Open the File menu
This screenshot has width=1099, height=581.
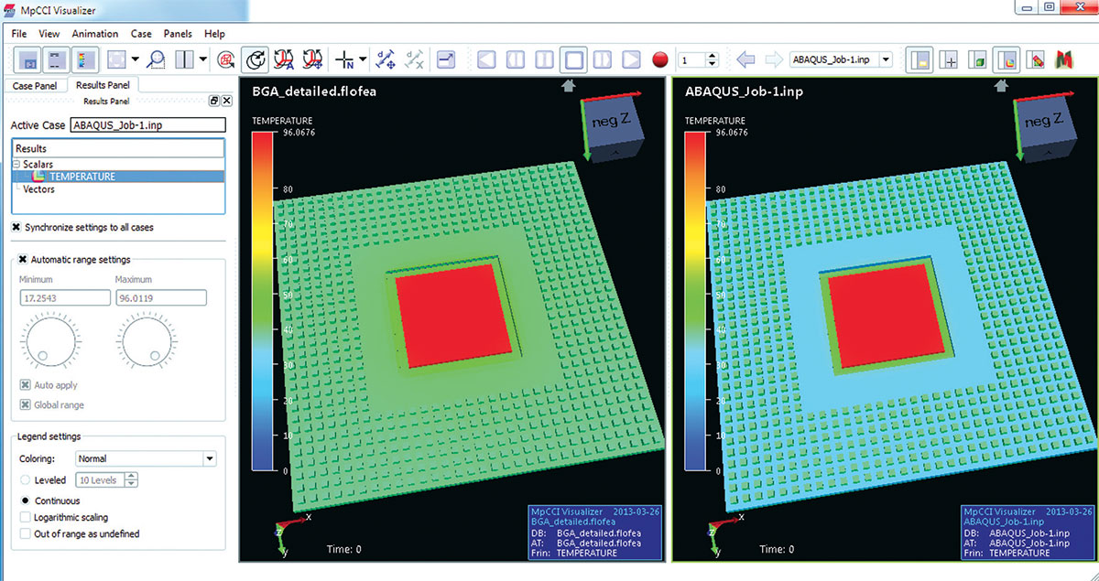(20, 34)
